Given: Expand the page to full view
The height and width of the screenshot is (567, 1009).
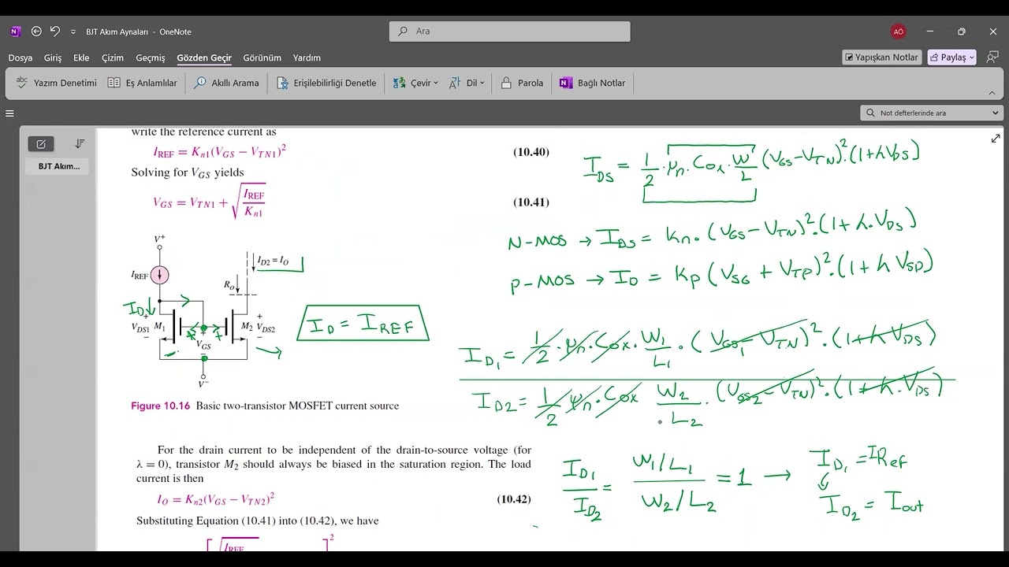Looking at the screenshot, I should pyautogui.click(x=996, y=139).
